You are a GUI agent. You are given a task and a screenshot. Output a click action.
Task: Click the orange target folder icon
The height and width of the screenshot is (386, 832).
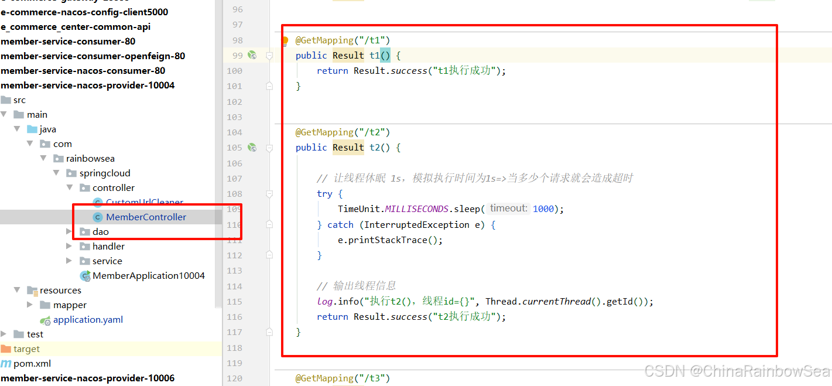[x=6, y=349]
